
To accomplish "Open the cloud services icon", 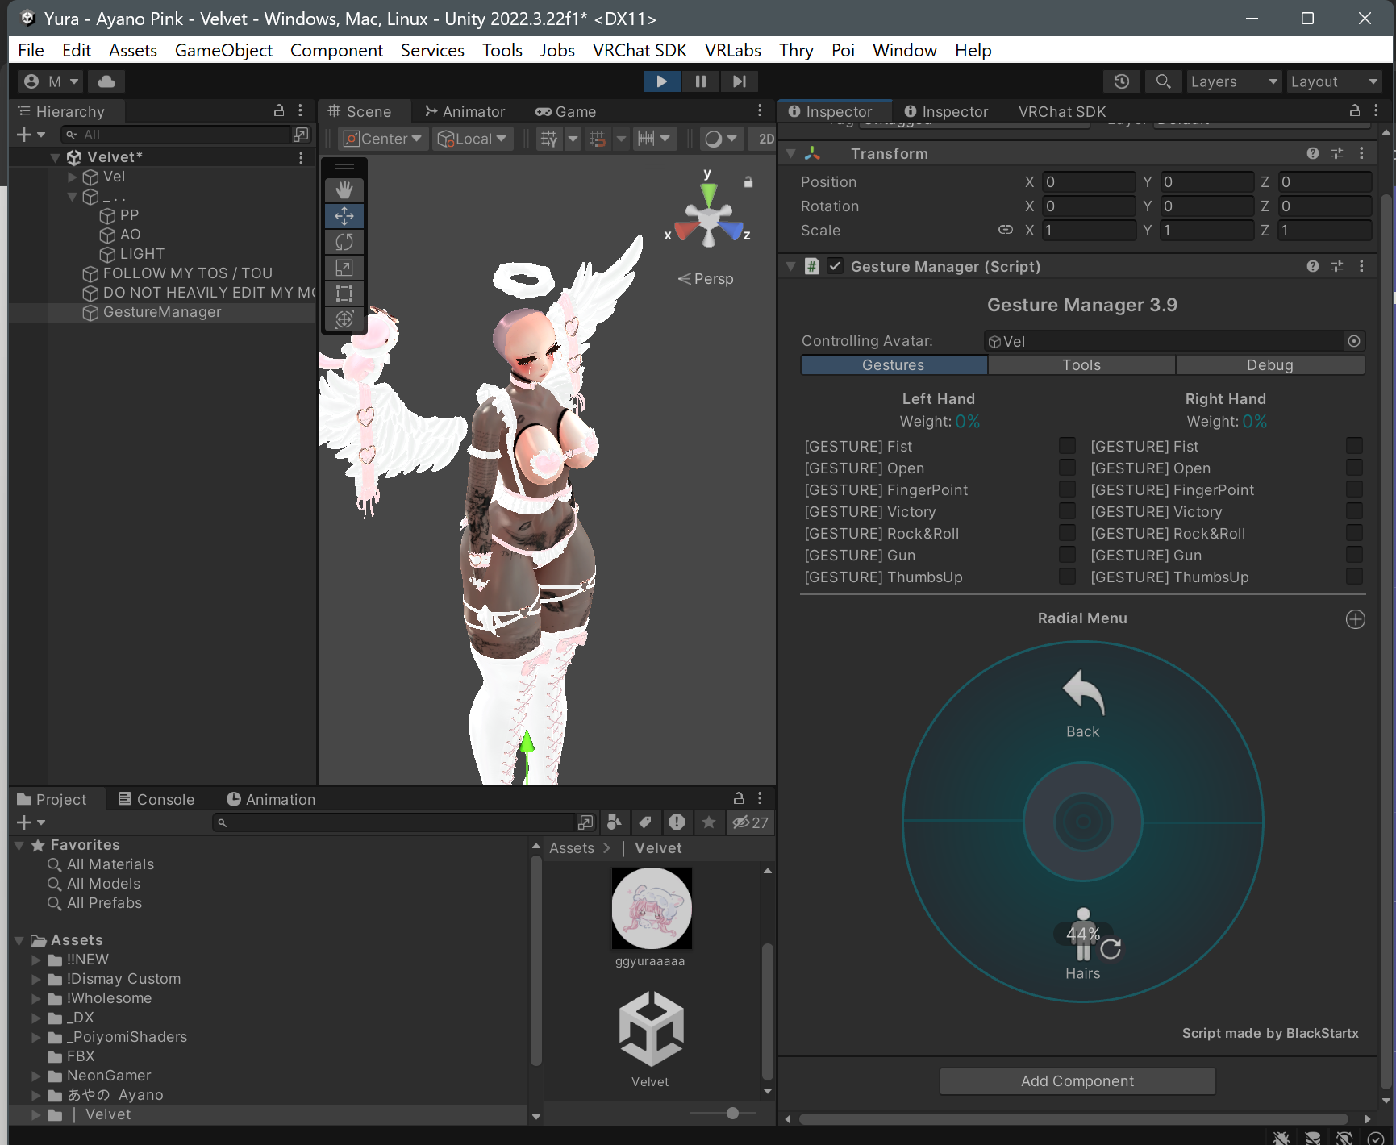I will click(x=106, y=81).
